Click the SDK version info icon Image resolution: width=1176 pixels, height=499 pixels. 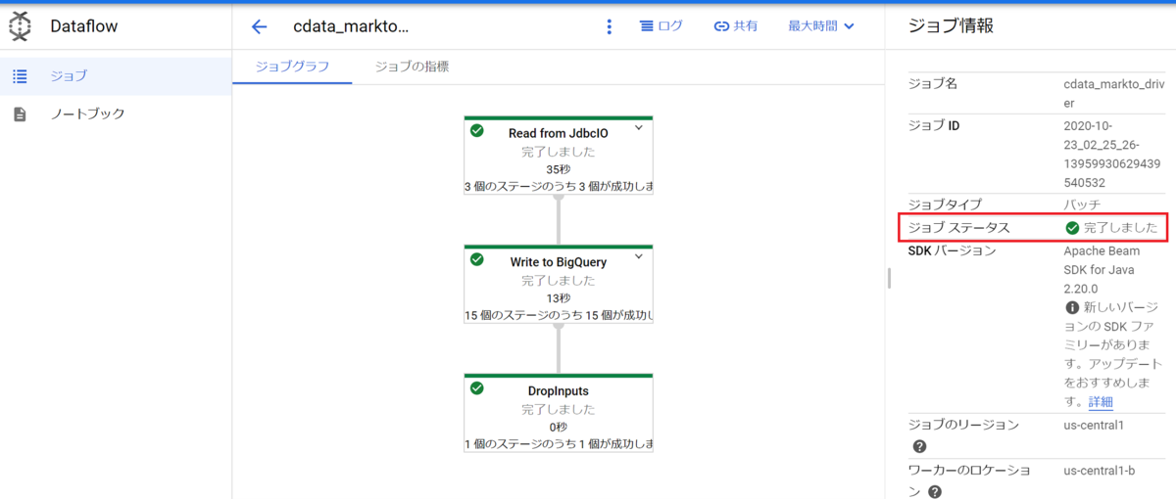[x=1072, y=307]
